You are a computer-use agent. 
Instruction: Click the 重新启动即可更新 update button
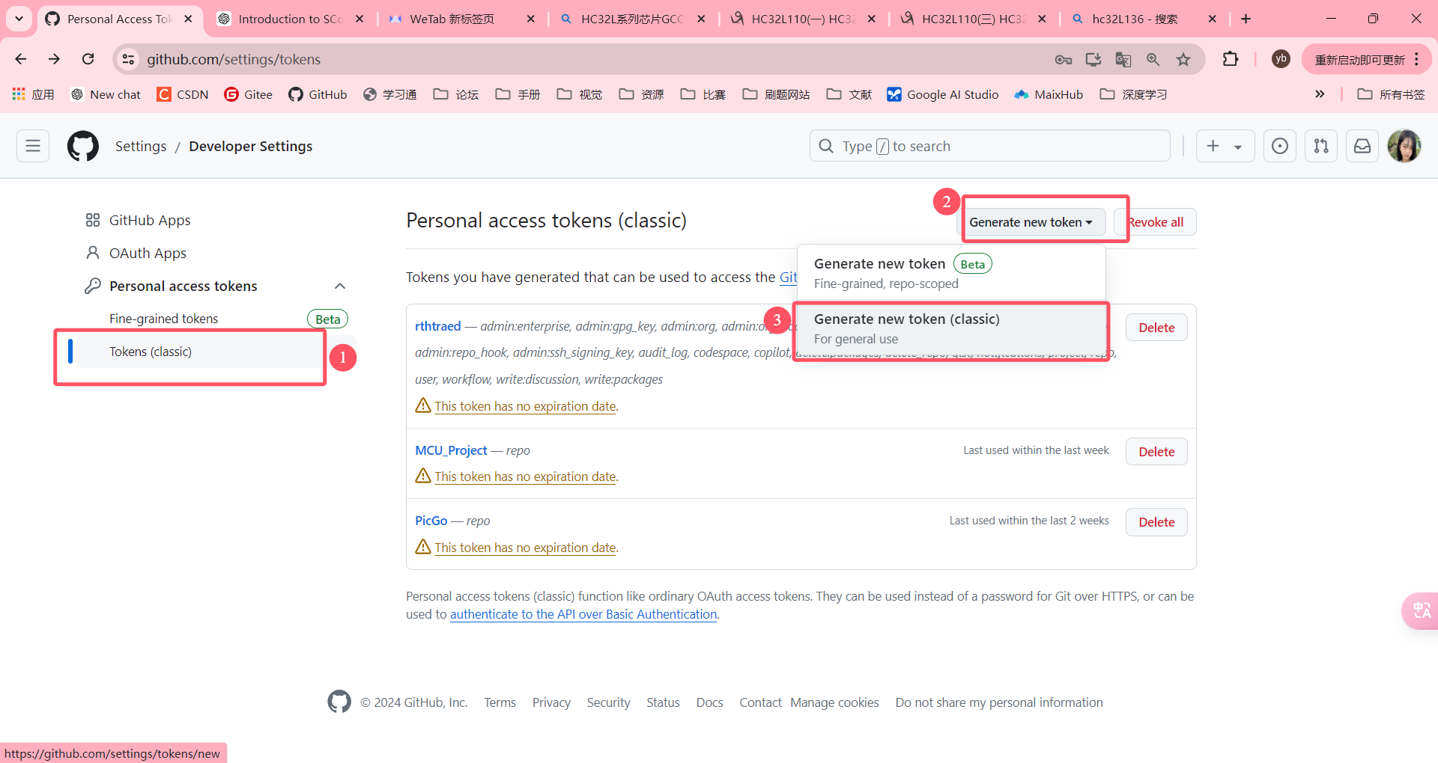(1366, 59)
